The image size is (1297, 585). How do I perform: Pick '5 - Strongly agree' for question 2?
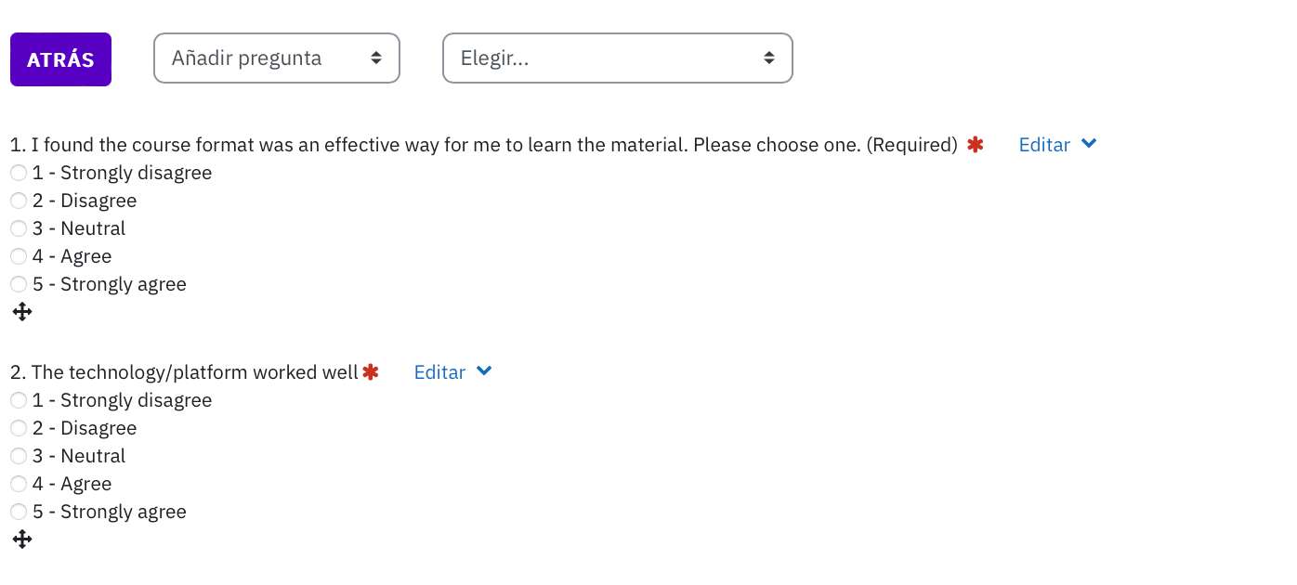(19, 512)
